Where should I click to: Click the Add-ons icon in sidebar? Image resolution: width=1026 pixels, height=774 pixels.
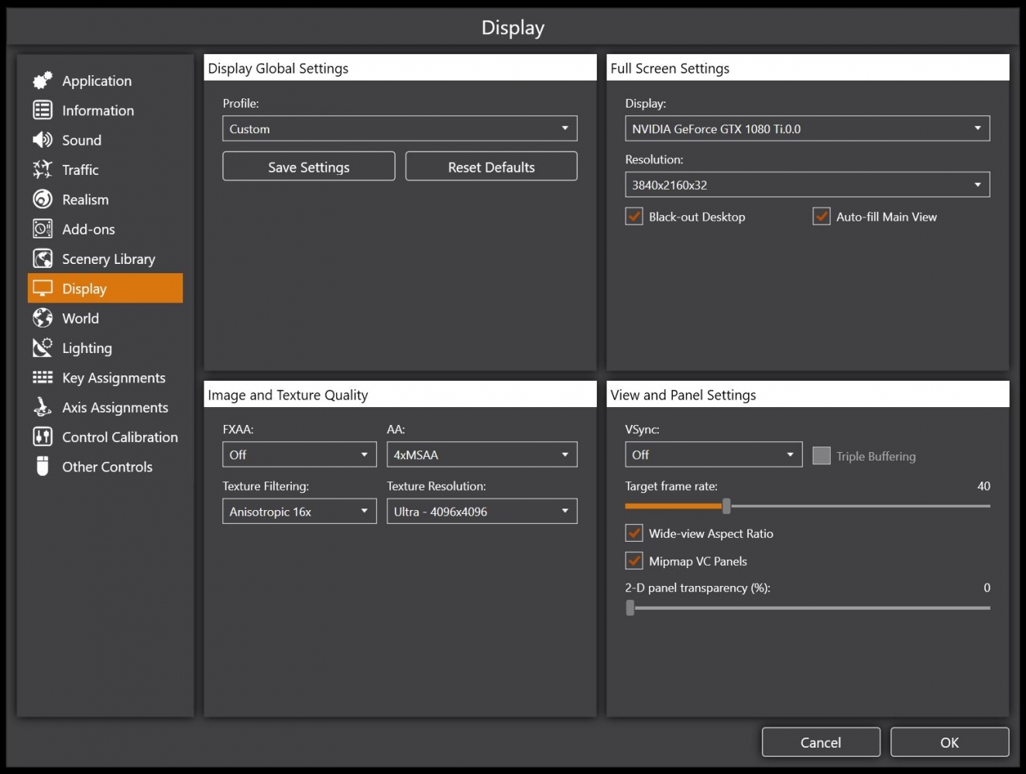click(43, 229)
